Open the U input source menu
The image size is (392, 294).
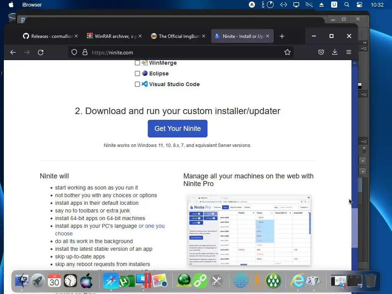pyautogui.click(x=334, y=5)
